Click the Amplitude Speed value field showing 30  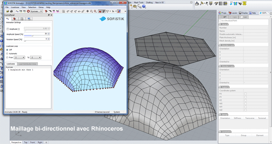click(36, 33)
